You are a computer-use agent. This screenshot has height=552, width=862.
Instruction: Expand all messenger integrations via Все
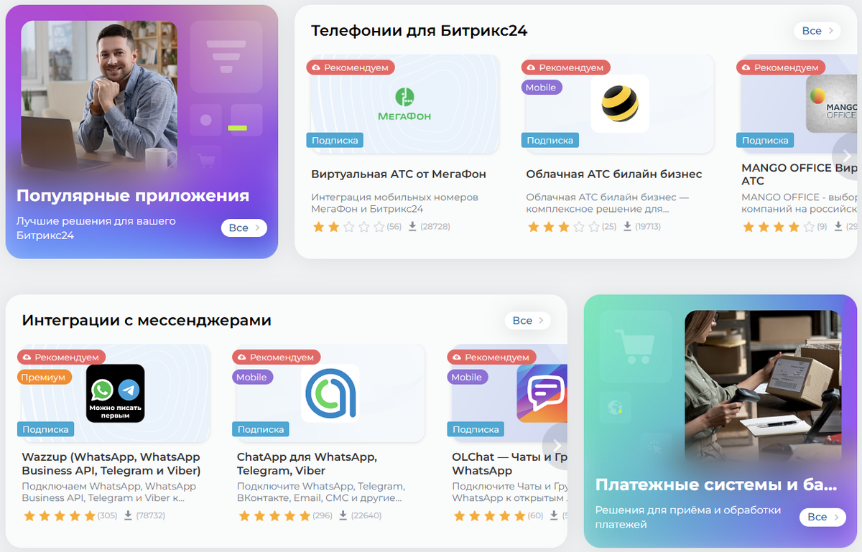527,320
